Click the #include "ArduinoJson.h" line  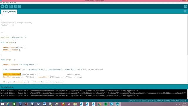pos(14,37)
